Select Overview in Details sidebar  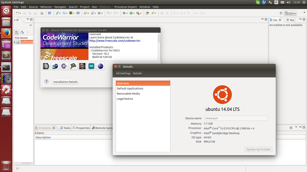tap(143, 83)
